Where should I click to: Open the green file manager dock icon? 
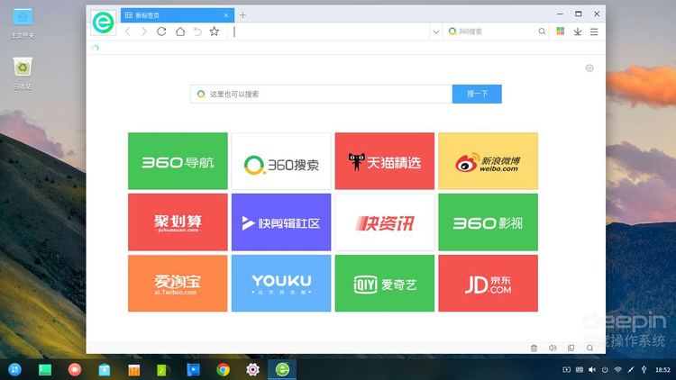45,369
